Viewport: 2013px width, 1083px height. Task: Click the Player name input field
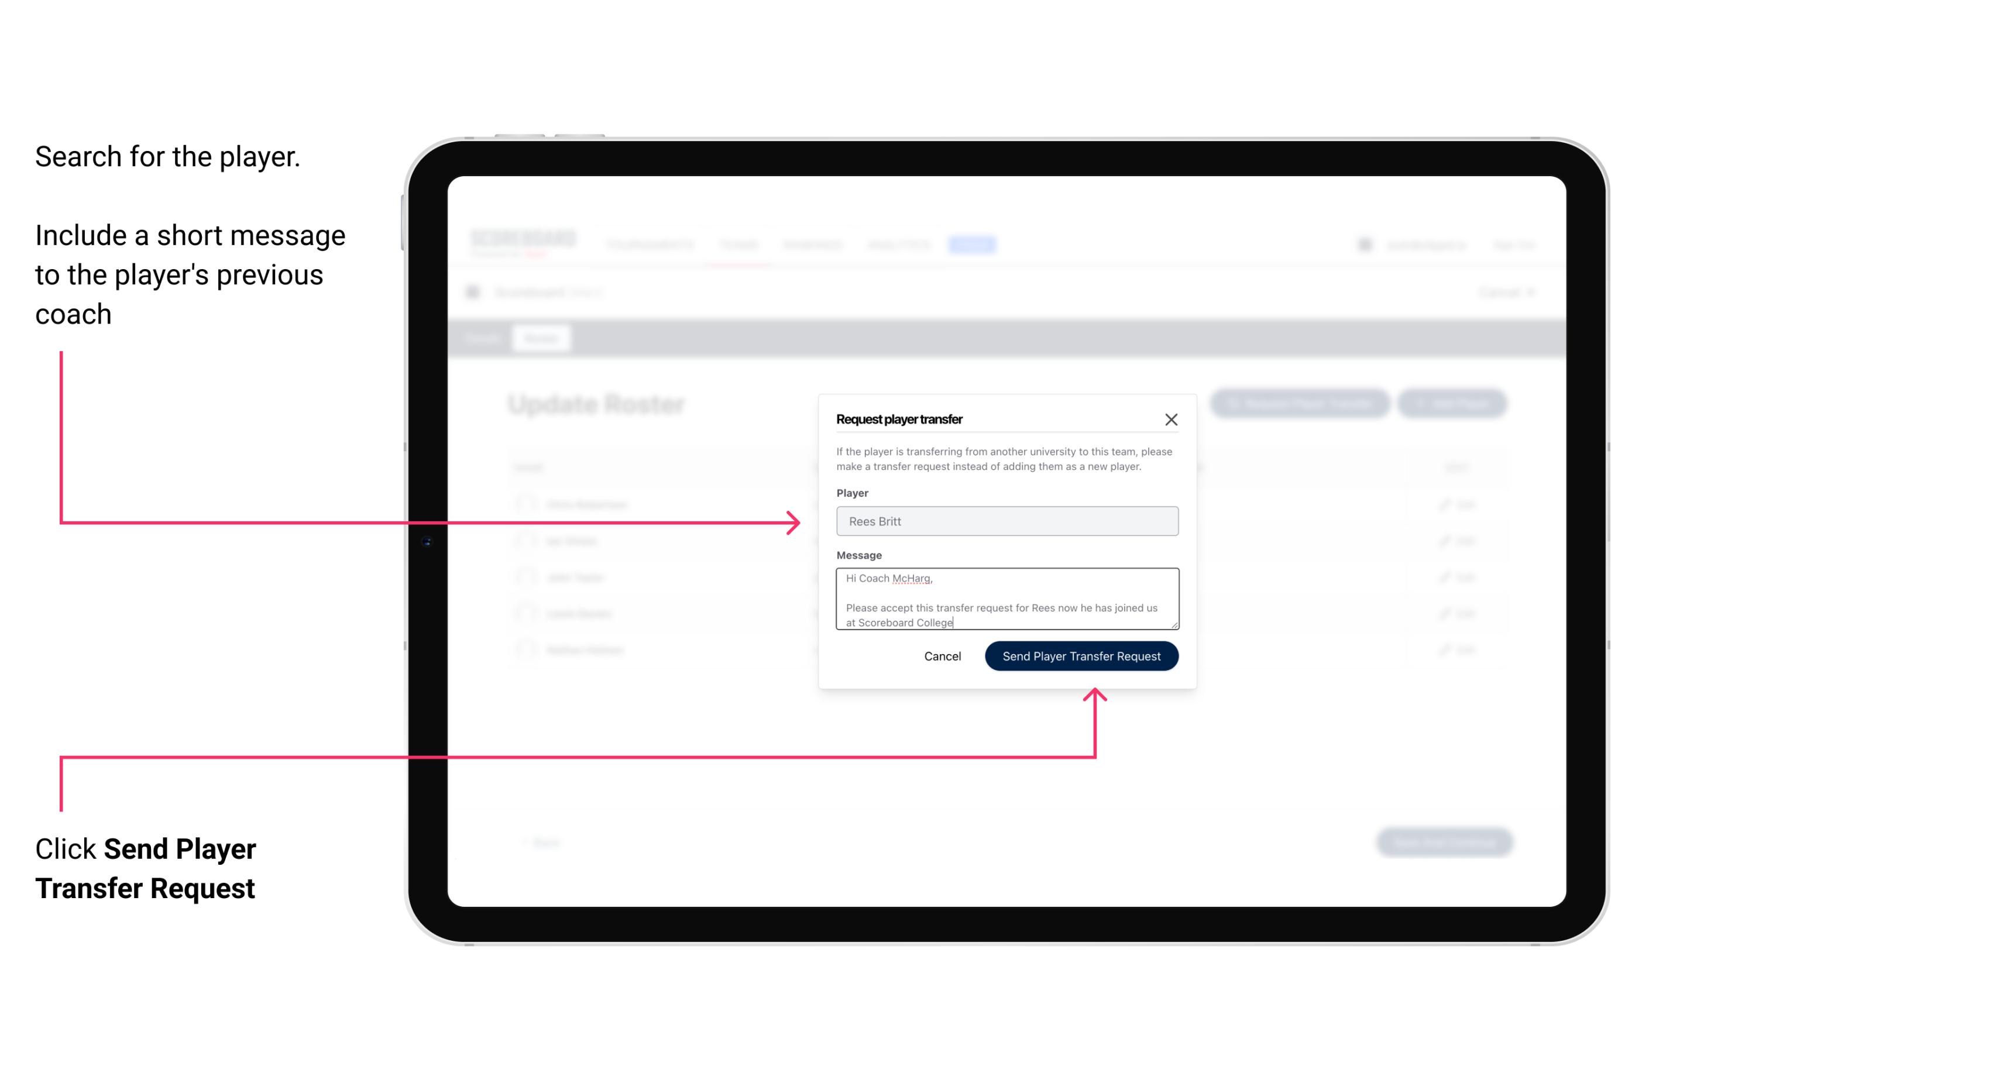(1006, 521)
